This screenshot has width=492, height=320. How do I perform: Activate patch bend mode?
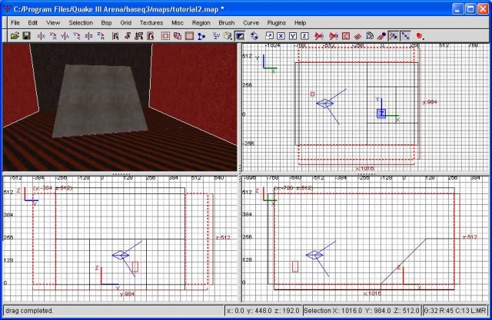tap(370, 36)
